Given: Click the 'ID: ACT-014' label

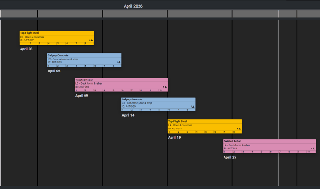Looking at the screenshot, I should (x=230, y=149).
